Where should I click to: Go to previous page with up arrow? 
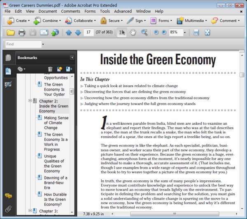pos(69,33)
